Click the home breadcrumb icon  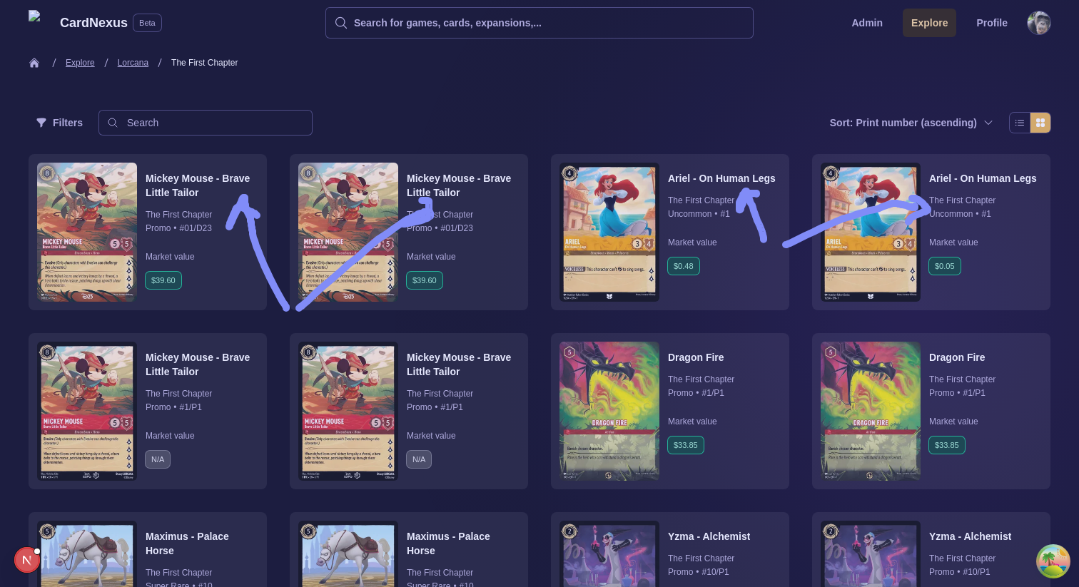tap(34, 63)
